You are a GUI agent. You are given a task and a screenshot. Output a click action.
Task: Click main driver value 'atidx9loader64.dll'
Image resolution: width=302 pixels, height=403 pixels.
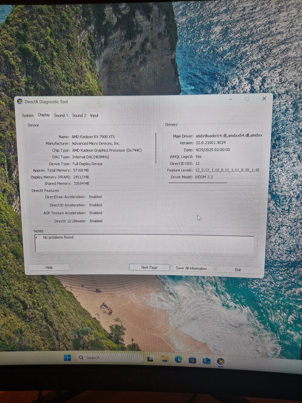point(211,136)
